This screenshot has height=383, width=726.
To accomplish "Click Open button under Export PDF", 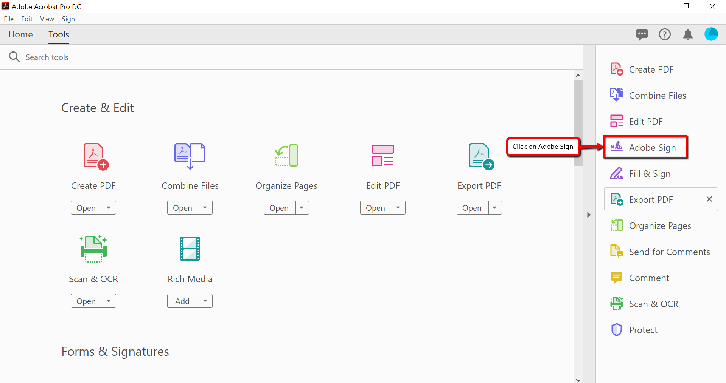I will [x=473, y=208].
